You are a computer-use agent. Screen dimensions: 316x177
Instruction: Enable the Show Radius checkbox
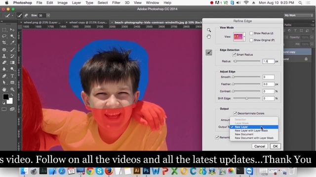pyautogui.click(x=251, y=33)
